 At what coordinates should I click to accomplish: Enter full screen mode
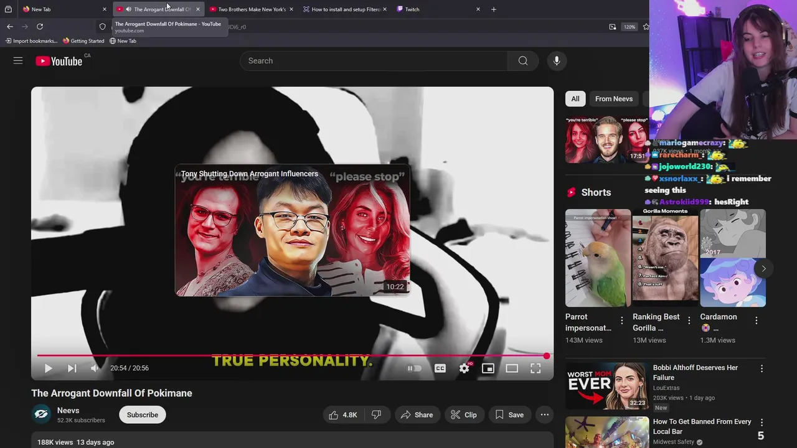[535, 368]
